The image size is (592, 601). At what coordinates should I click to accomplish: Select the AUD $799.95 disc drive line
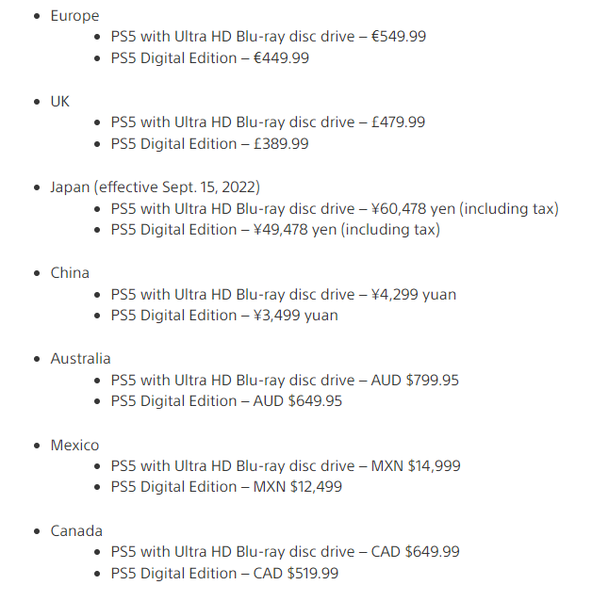coord(285,381)
